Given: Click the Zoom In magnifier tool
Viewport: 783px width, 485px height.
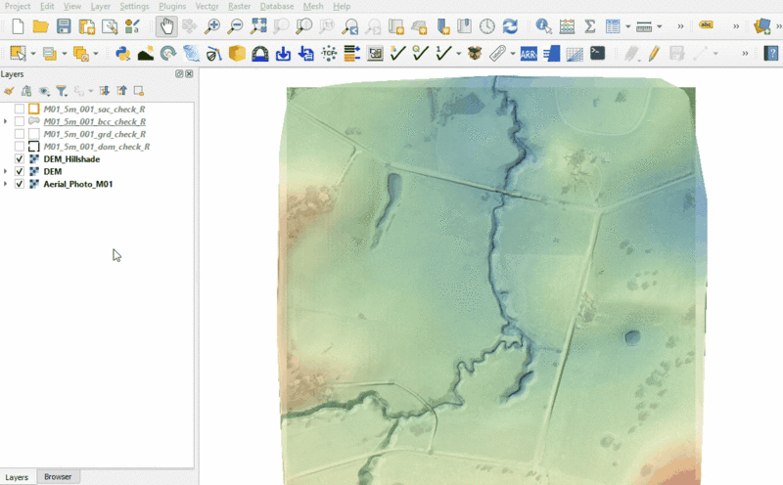Looking at the screenshot, I should click(212, 26).
